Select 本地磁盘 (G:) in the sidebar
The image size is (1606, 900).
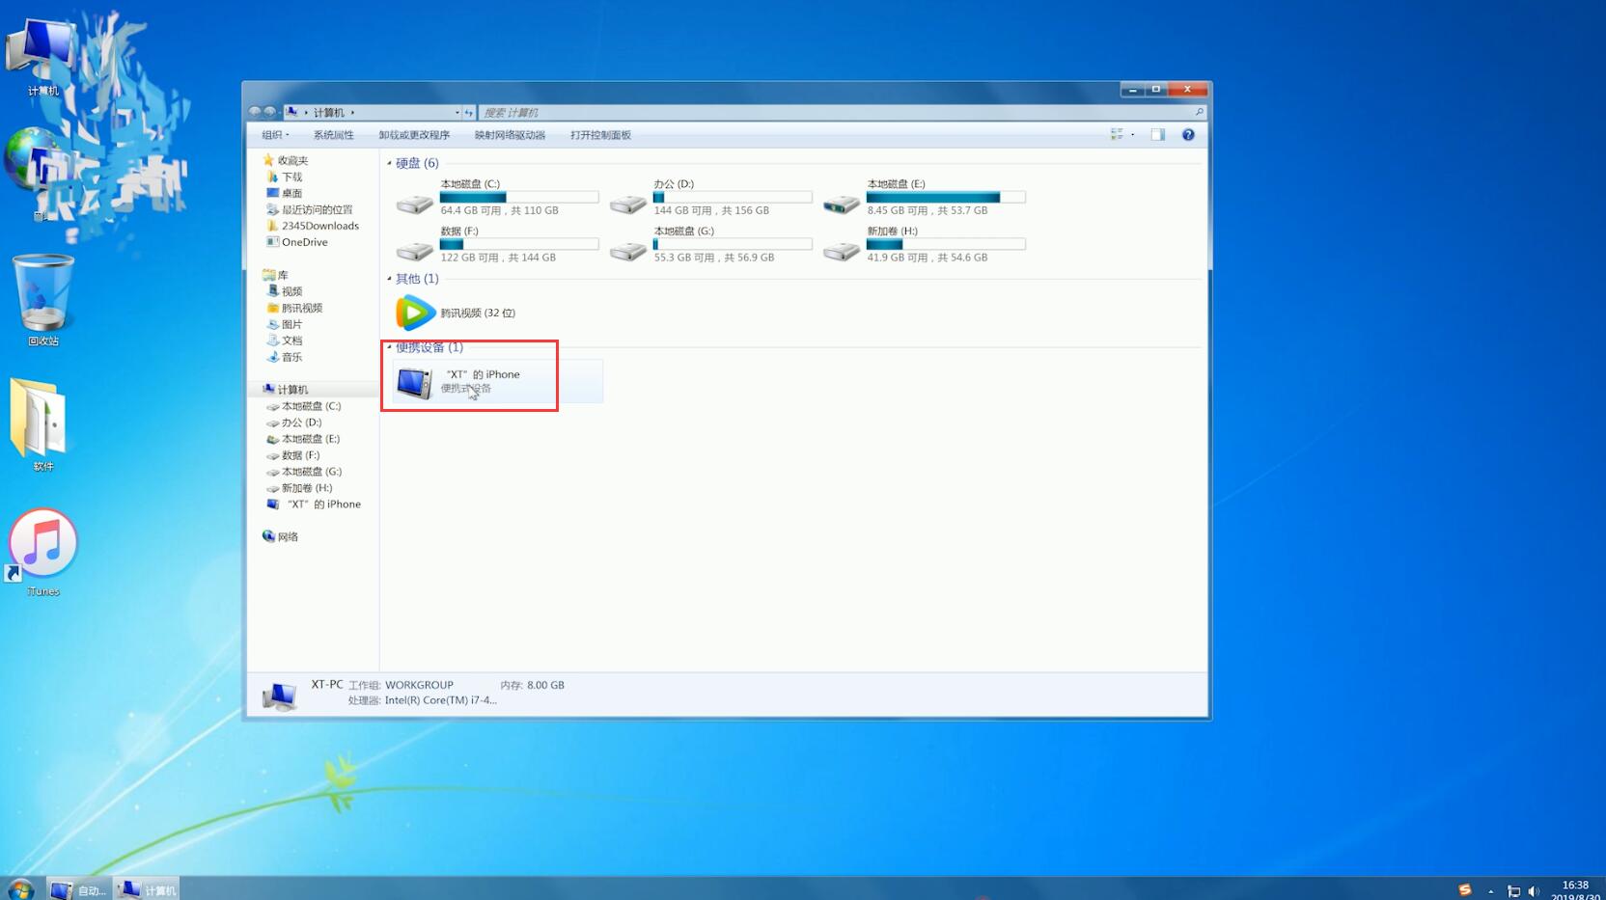[312, 472]
